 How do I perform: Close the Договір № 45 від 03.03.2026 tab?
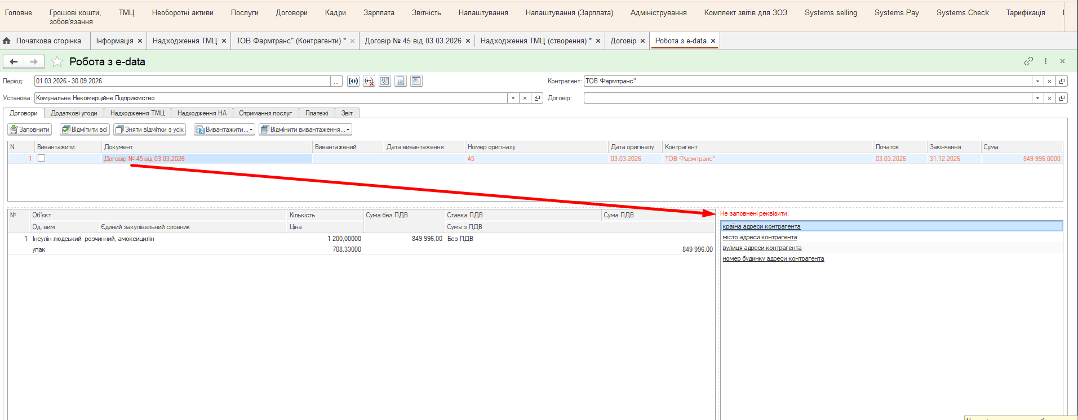(x=468, y=41)
